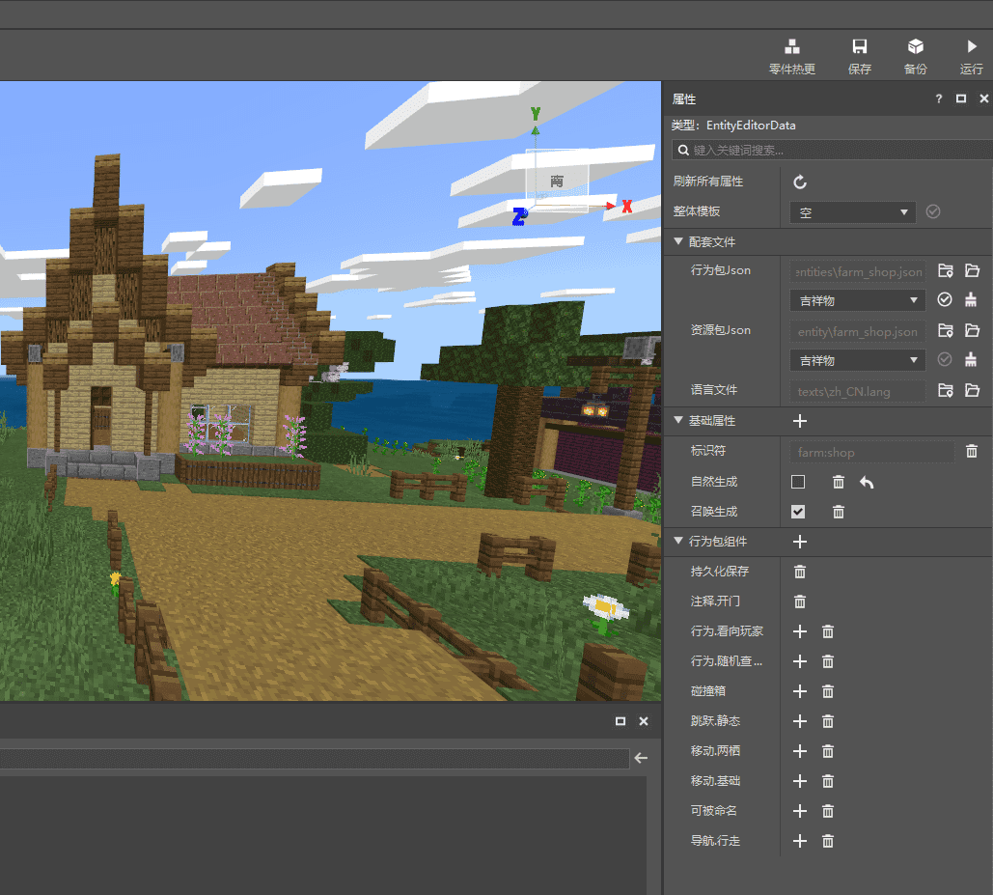The image size is (993, 895).
Task: Expand 碰撞箱 with its plus icon
Action: click(x=800, y=691)
